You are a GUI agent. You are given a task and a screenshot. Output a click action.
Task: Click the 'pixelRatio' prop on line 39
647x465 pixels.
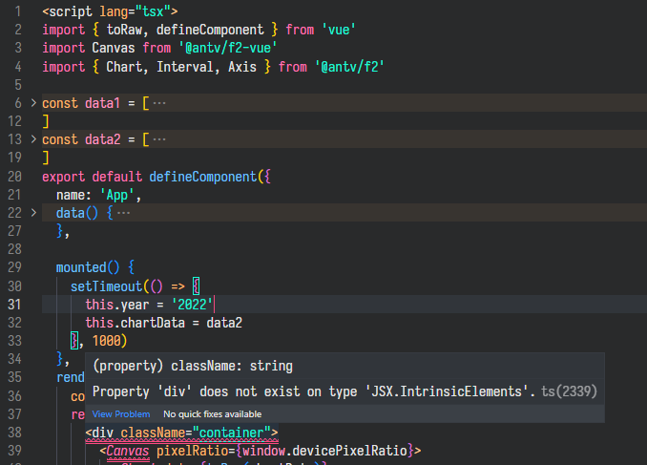point(192,451)
